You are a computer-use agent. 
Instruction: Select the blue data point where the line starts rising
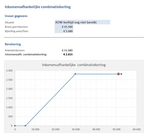25,126
